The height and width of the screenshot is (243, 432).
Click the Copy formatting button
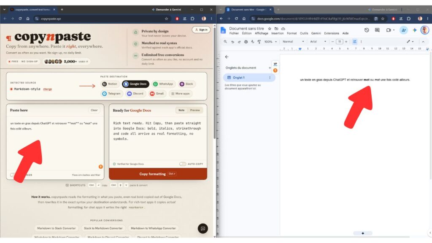click(158, 174)
